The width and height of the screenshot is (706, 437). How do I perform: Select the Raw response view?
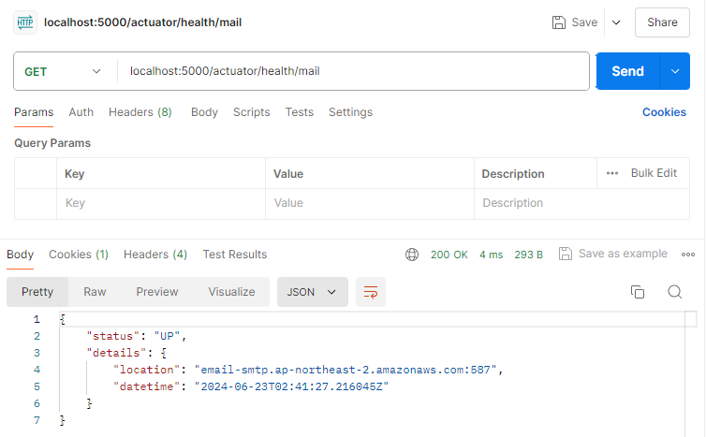95,292
